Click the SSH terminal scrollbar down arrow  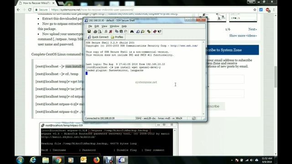(203, 114)
